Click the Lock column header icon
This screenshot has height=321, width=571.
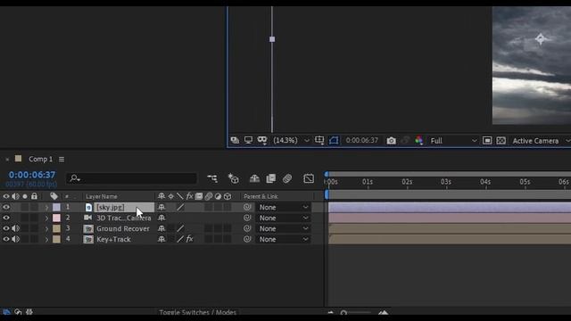(34, 196)
